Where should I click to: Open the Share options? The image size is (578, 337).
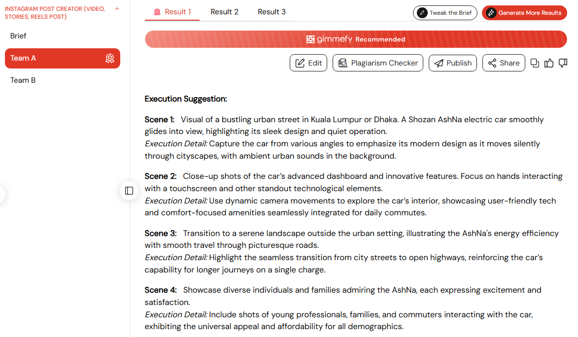click(x=504, y=63)
